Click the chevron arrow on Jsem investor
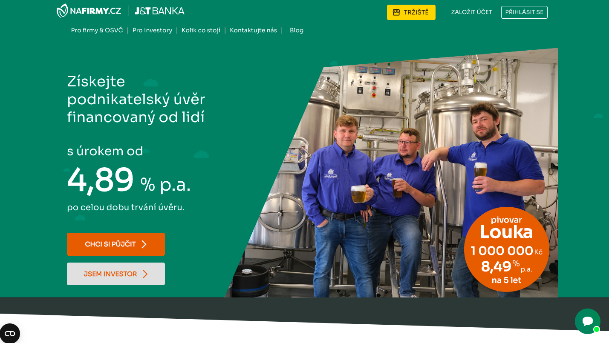This screenshot has height=343, width=609. [x=145, y=274]
